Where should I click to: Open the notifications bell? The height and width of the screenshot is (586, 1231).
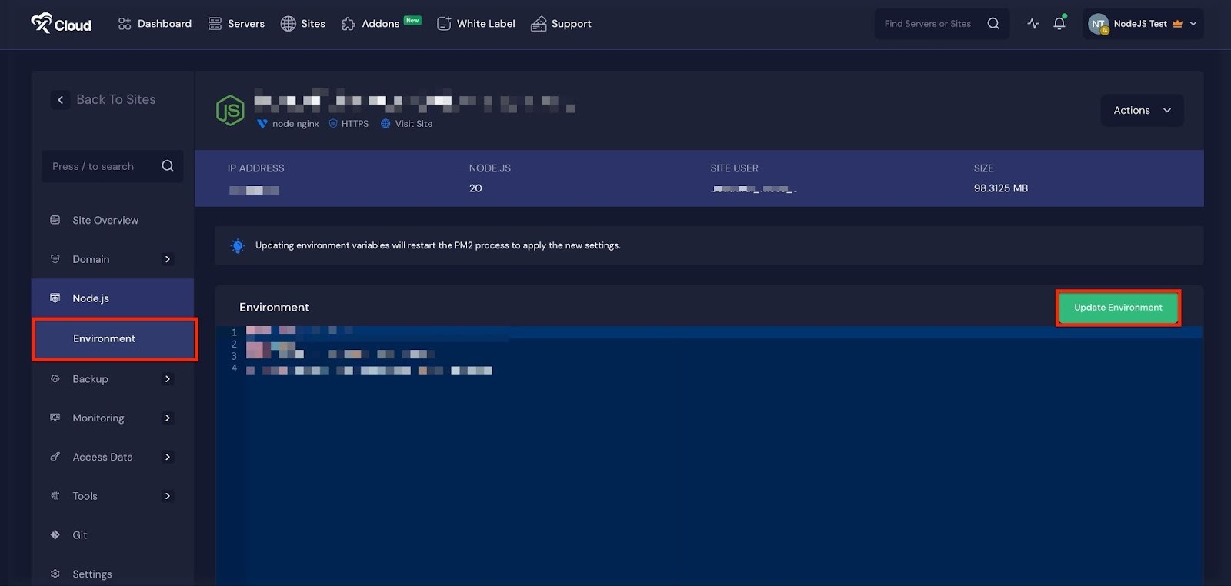(1059, 23)
